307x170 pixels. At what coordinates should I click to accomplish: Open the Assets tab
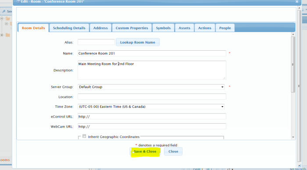184,28
